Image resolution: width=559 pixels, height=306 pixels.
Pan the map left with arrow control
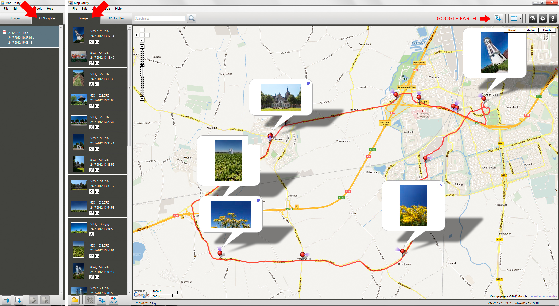(137, 35)
